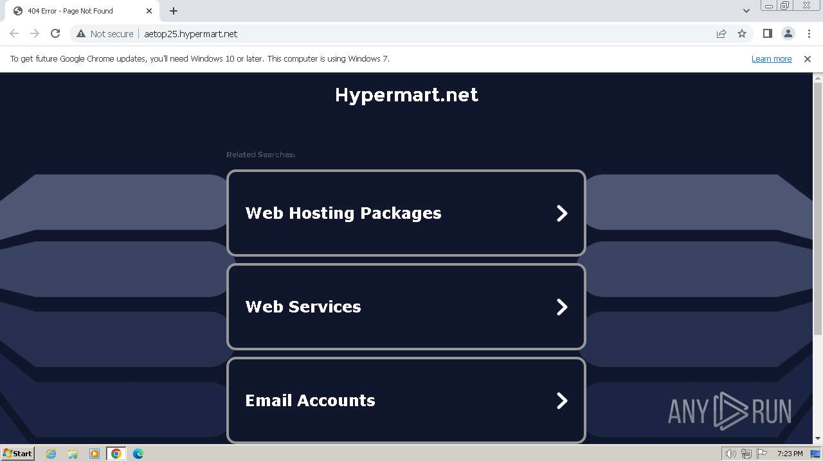The image size is (823, 462).
Task: Launch Microsoft Edge from the taskbar
Action: tap(138, 454)
